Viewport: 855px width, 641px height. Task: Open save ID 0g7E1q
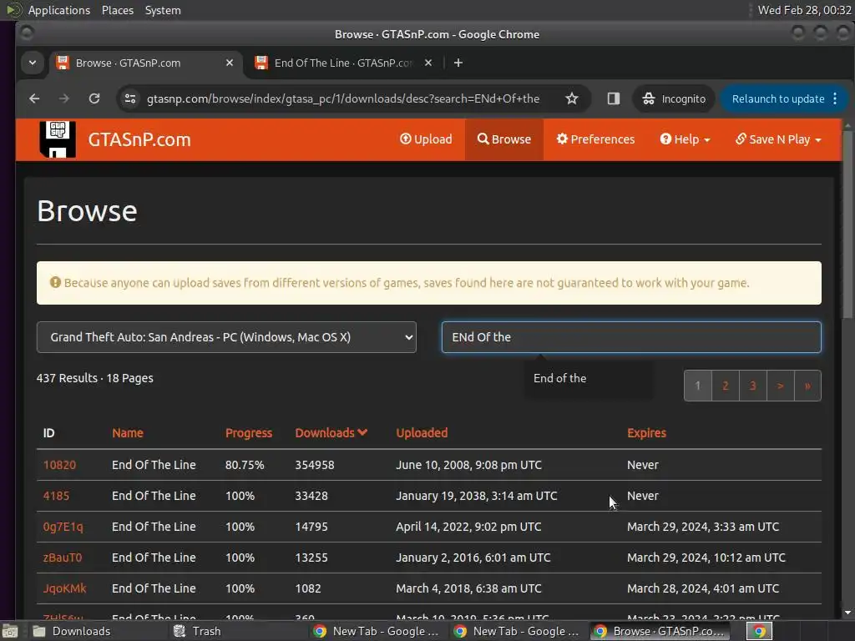(x=63, y=527)
